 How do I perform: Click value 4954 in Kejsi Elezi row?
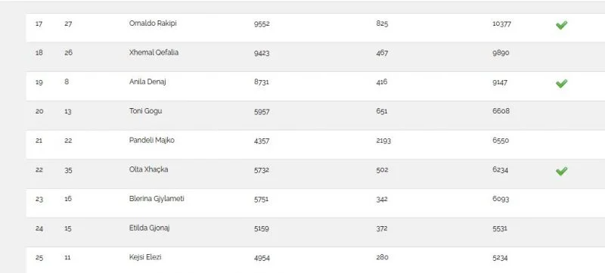262,258
